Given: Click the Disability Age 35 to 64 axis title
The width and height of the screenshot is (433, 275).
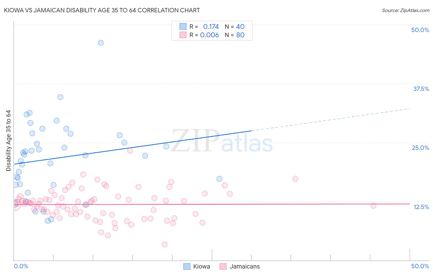Looking at the screenshot, I should tap(8, 141).
